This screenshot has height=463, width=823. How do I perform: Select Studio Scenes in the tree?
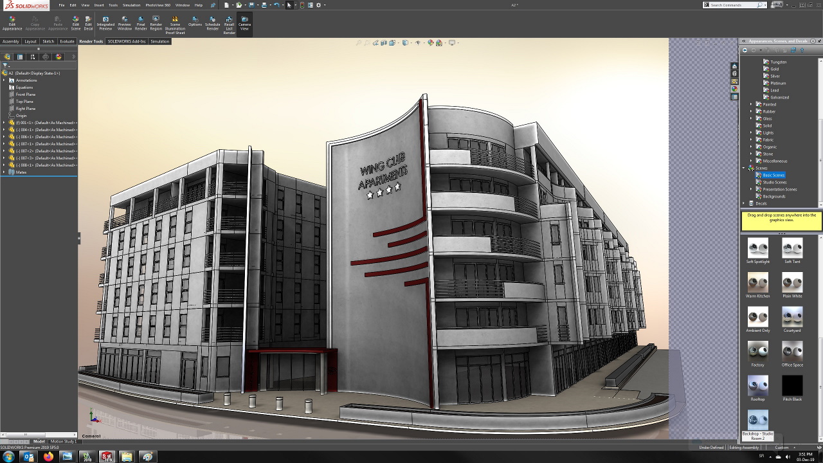point(774,182)
